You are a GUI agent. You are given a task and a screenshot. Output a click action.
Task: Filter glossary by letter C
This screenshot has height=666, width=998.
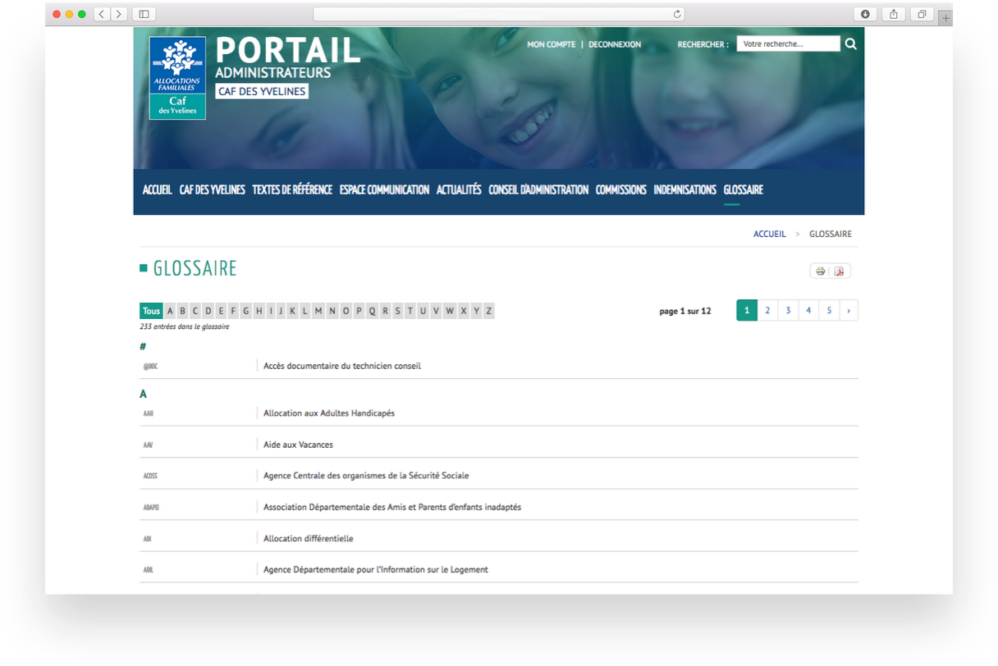point(195,311)
